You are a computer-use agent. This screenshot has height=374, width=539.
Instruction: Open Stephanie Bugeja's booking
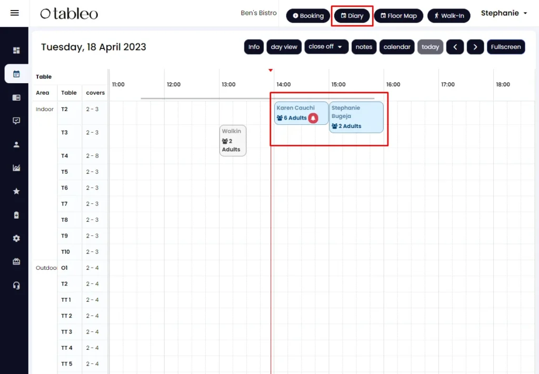[x=356, y=117]
